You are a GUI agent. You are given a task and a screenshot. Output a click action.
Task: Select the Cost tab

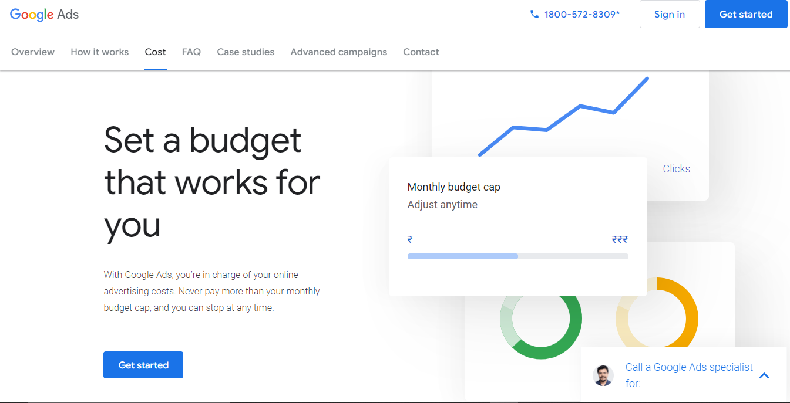(156, 52)
